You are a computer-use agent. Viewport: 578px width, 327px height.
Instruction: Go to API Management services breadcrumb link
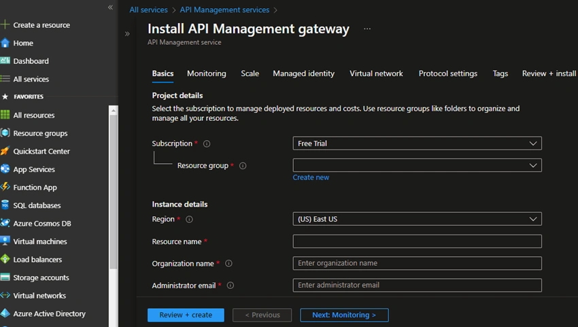(x=224, y=10)
